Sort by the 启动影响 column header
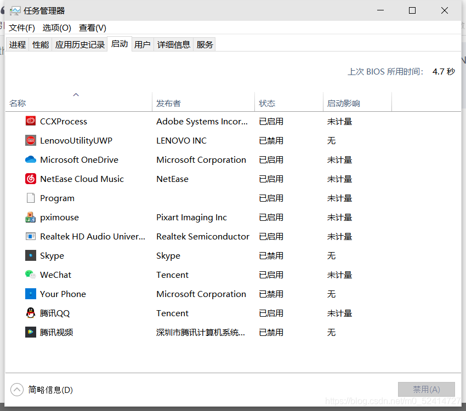This screenshot has height=411, width=466. [x=357, y=102]
